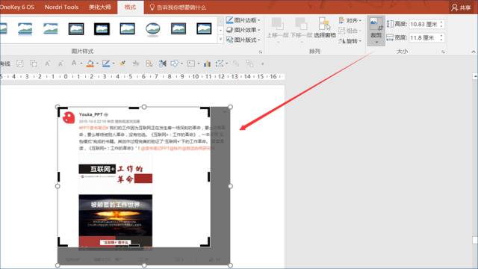Viewport: 478px width, 269px height.
Task: Expand the Picture Layout (图片版式) menu
Action: pos(243,40)
